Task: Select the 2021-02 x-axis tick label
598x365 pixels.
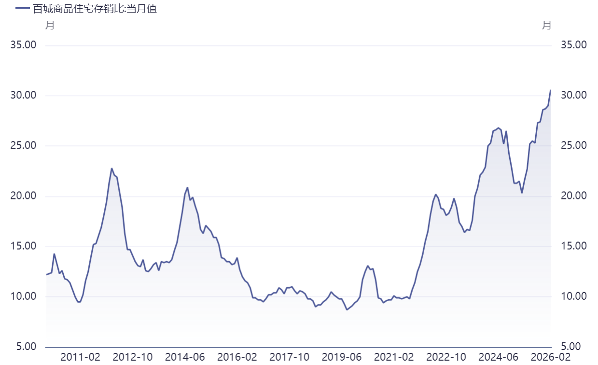Action: 394,357
